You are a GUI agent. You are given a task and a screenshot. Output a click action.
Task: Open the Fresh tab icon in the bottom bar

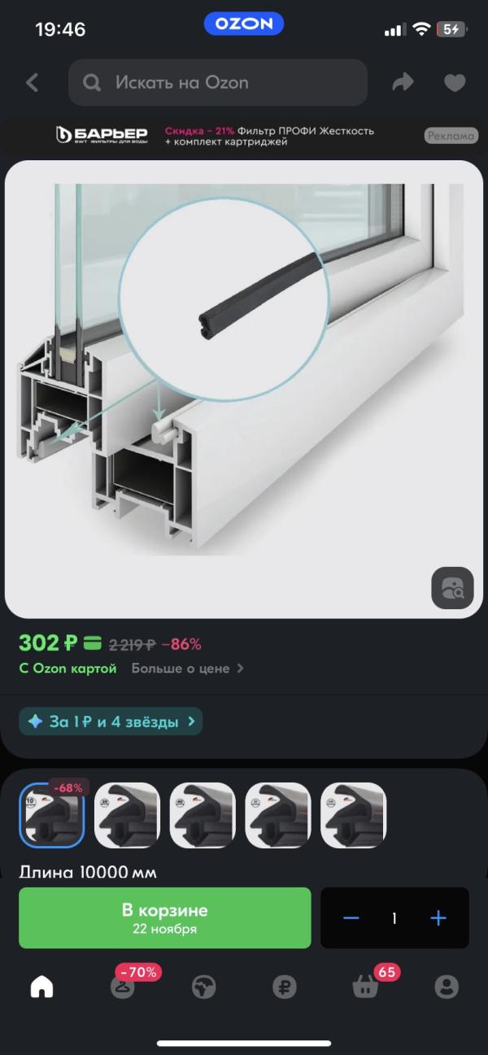click(203, 987)
